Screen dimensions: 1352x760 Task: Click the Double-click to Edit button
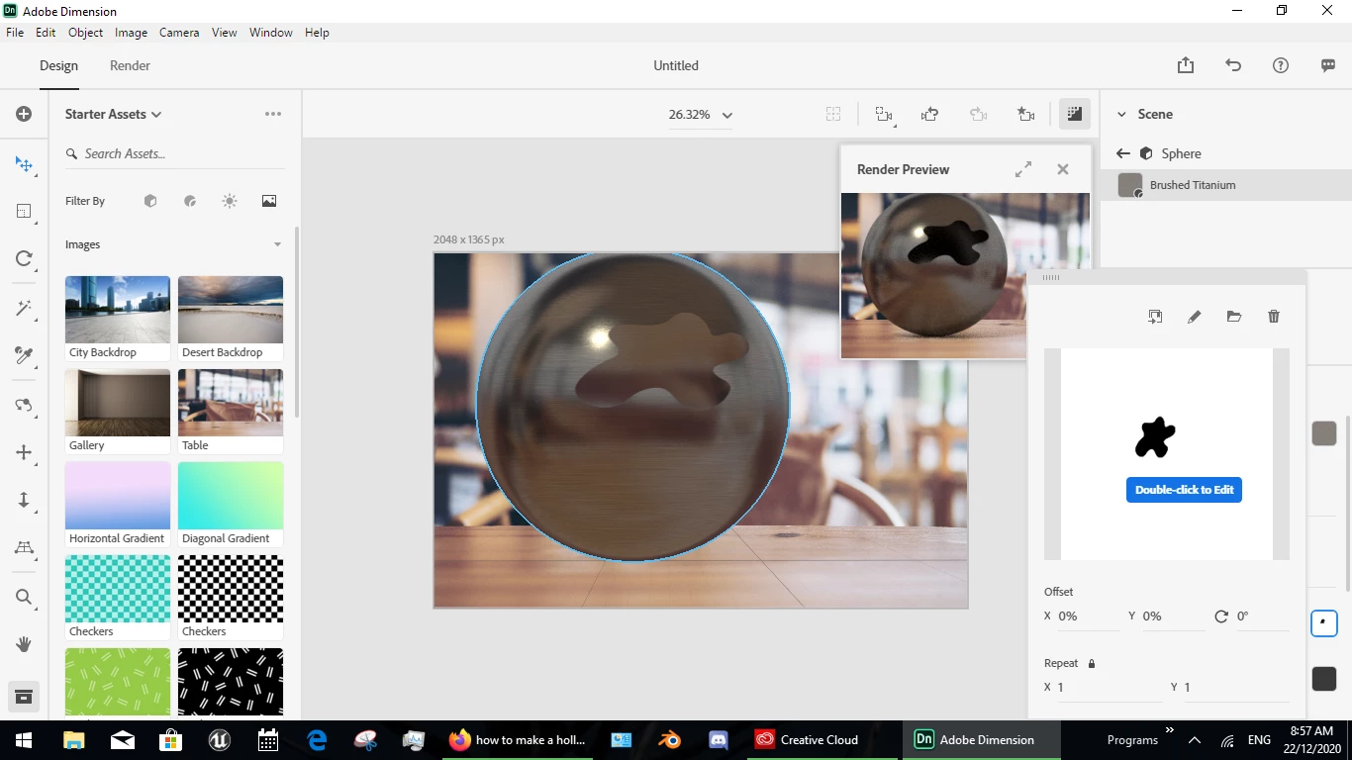[1184, 490]
